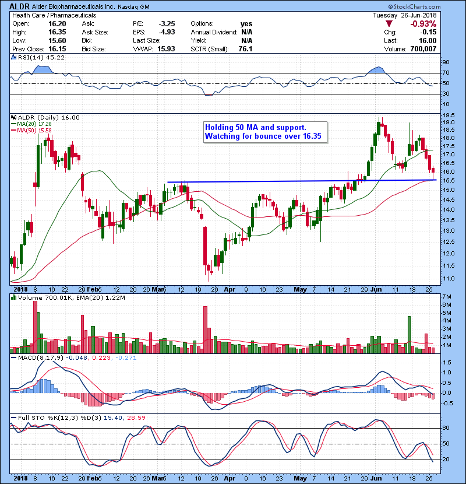
Task: Click the date Tuesday 26-Jun-2018
Action: coord(405,15)
